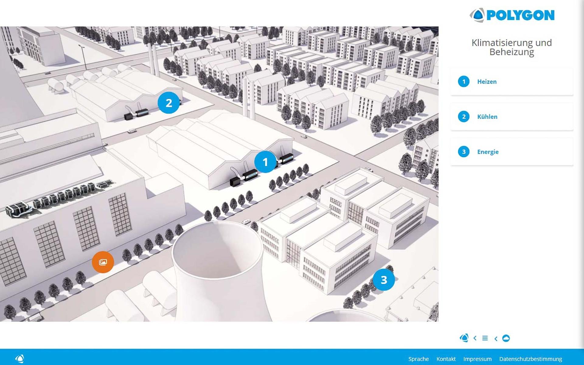Click the Polygon logo in the header
Image resolution: width=584 pixels, height=365 pixels.
512,15
